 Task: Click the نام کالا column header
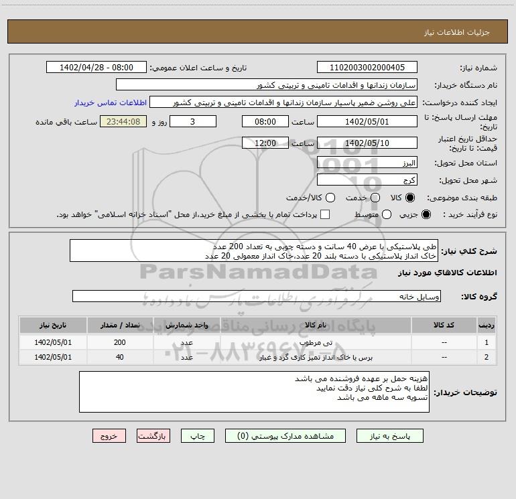coord(316,325)
